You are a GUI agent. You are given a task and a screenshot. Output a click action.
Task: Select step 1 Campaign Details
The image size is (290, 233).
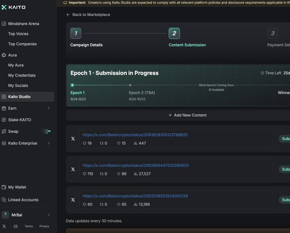click(76, 33)
